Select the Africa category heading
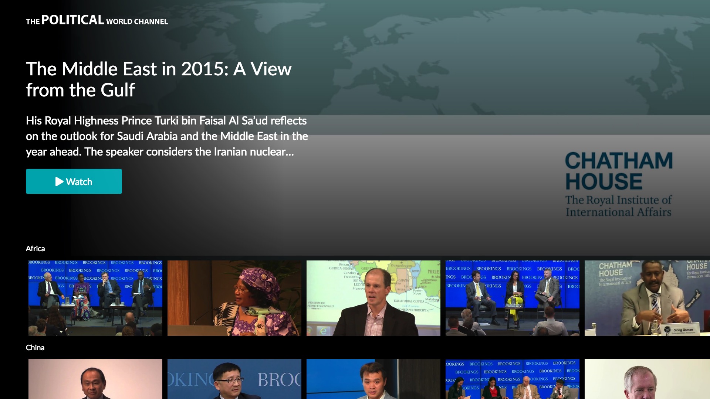 pos(35,249)
